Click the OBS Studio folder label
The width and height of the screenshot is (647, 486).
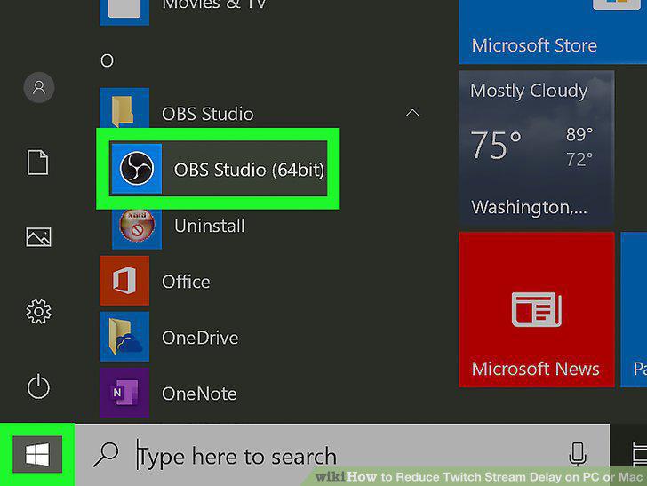tap(208, 114)
